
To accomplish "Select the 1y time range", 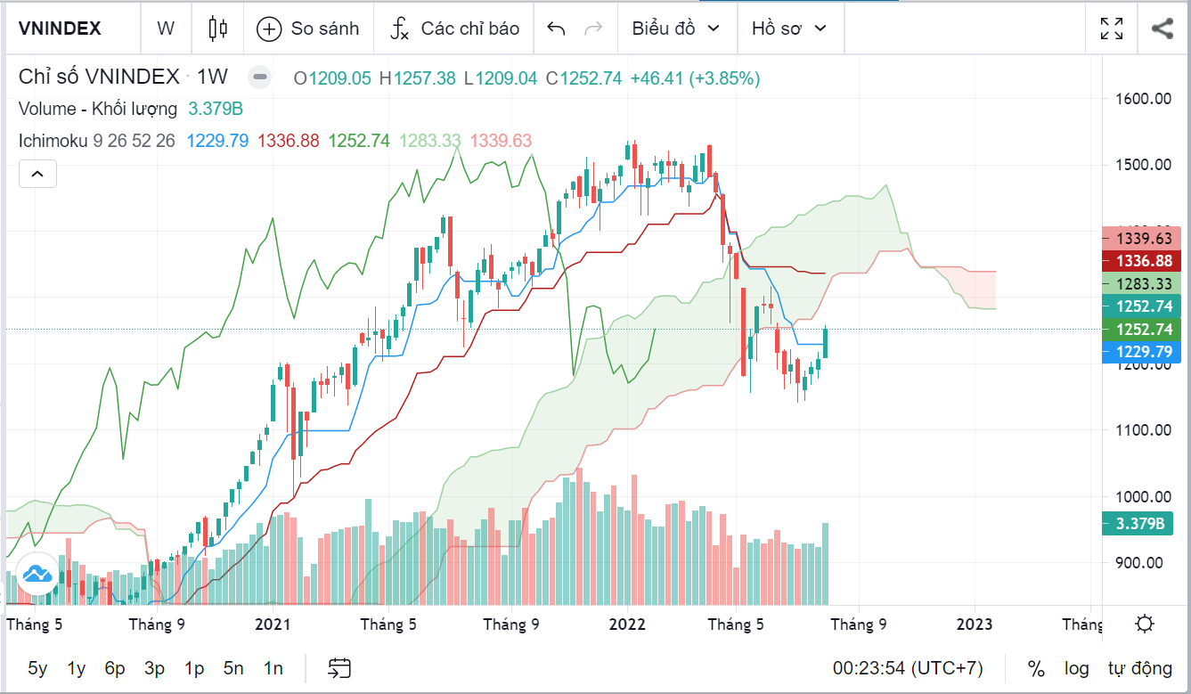I will pos(77,668).
